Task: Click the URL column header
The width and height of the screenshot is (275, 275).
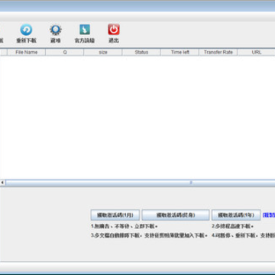Action: pyautogui.click(x=257, y=52)
